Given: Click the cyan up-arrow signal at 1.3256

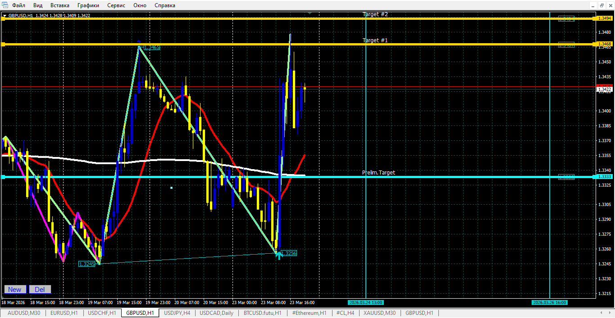Looking at the screenshot, I should tap(279, 255).
